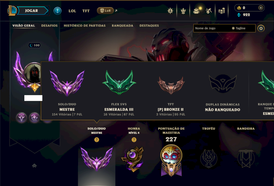Open the clash trophy laurel icon

[183, 11]
